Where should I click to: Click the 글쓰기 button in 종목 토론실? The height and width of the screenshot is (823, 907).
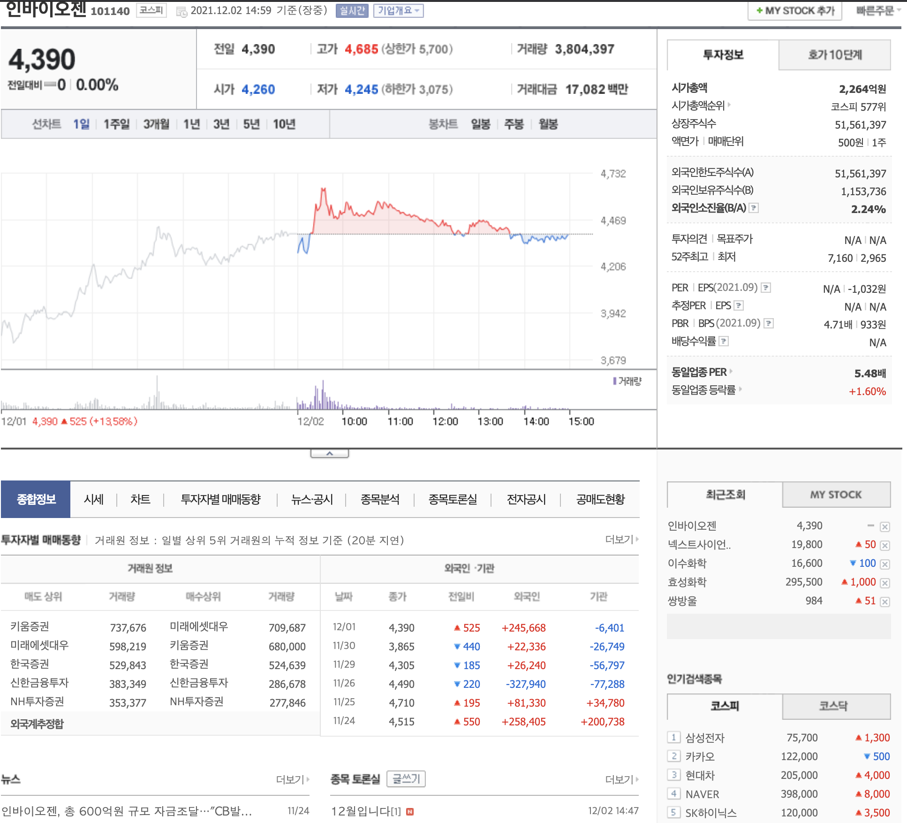click(x=406, y=779)
